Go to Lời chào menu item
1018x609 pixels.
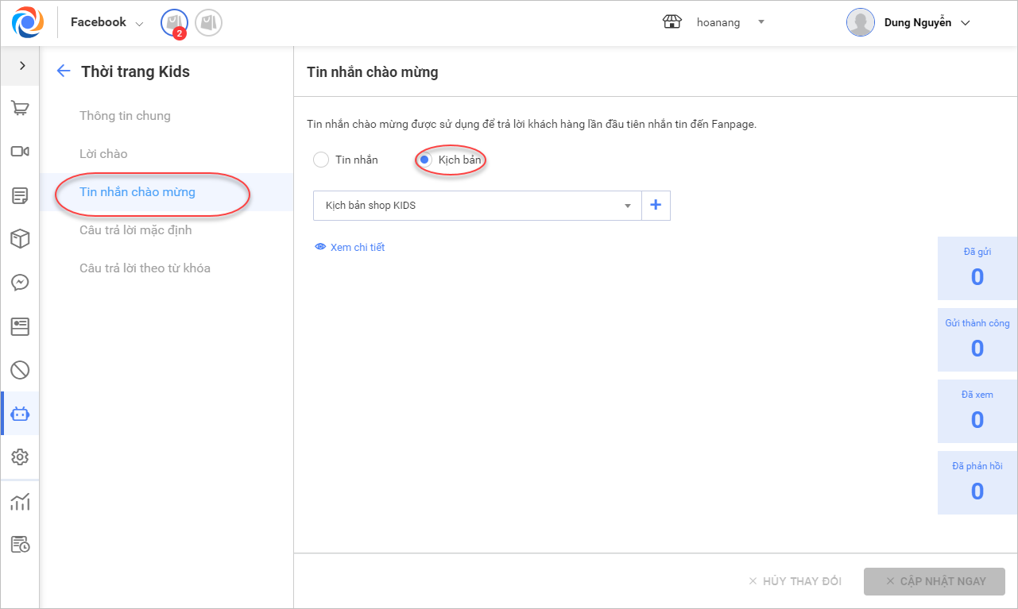click(x=103, y=154)
